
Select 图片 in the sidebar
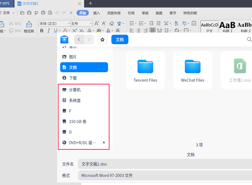point(84,57)
